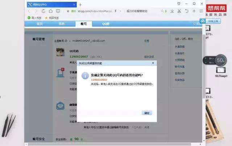Click the 帐号安全 section heading

[39, 139]
